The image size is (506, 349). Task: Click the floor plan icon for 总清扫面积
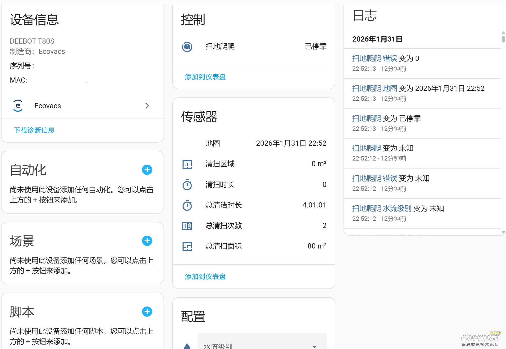tap(187, 246)
